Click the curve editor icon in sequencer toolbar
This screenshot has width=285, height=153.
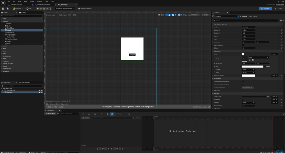129,114
